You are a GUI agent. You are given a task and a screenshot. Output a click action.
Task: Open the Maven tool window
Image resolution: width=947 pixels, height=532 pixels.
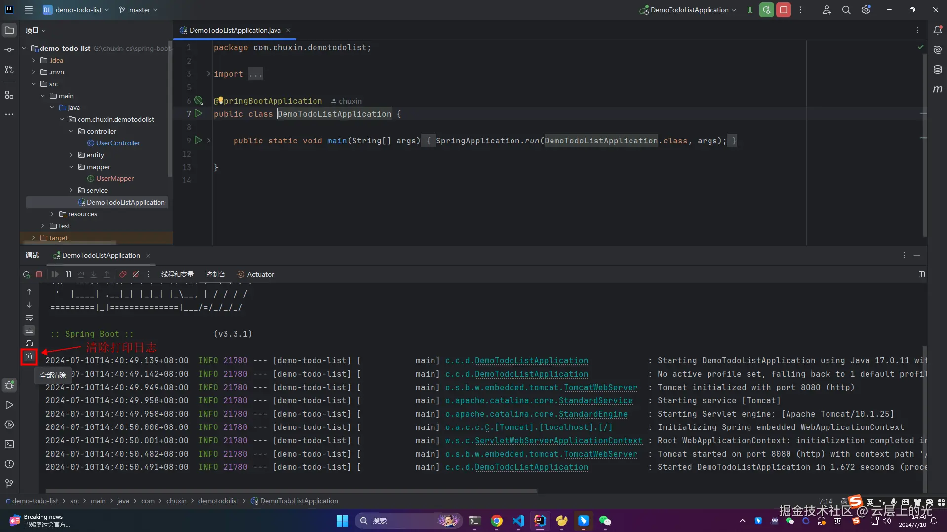pos(937,89)
